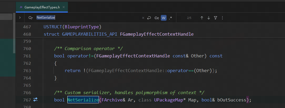Switch to the GameplayEffectTypes.h tab

42,7
